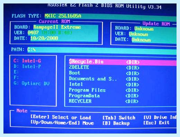Click the Current ROM version 0407
This screenshot has width=180, height=137.
point(33,33)
